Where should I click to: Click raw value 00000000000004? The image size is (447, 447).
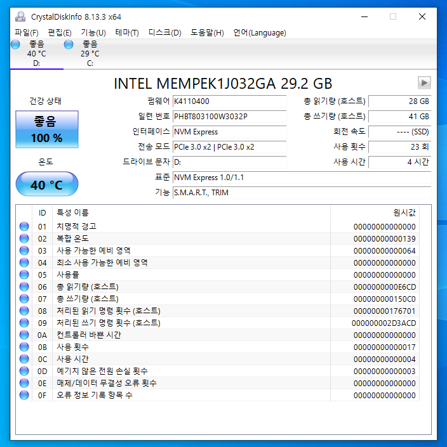385,360
